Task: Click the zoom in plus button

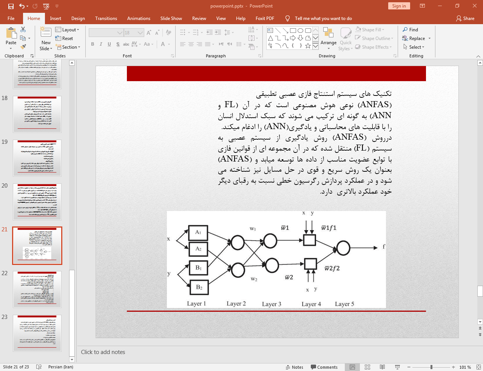Action: click(453, 367)
